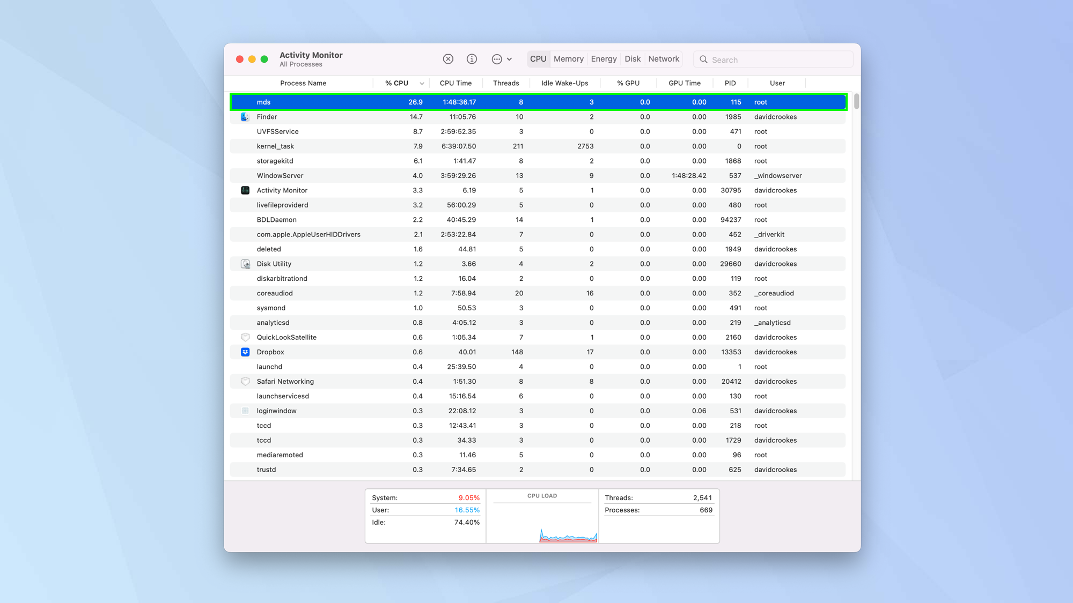Sort by GPU Time column
The image size is (1073, 603).
coord(685,83)
